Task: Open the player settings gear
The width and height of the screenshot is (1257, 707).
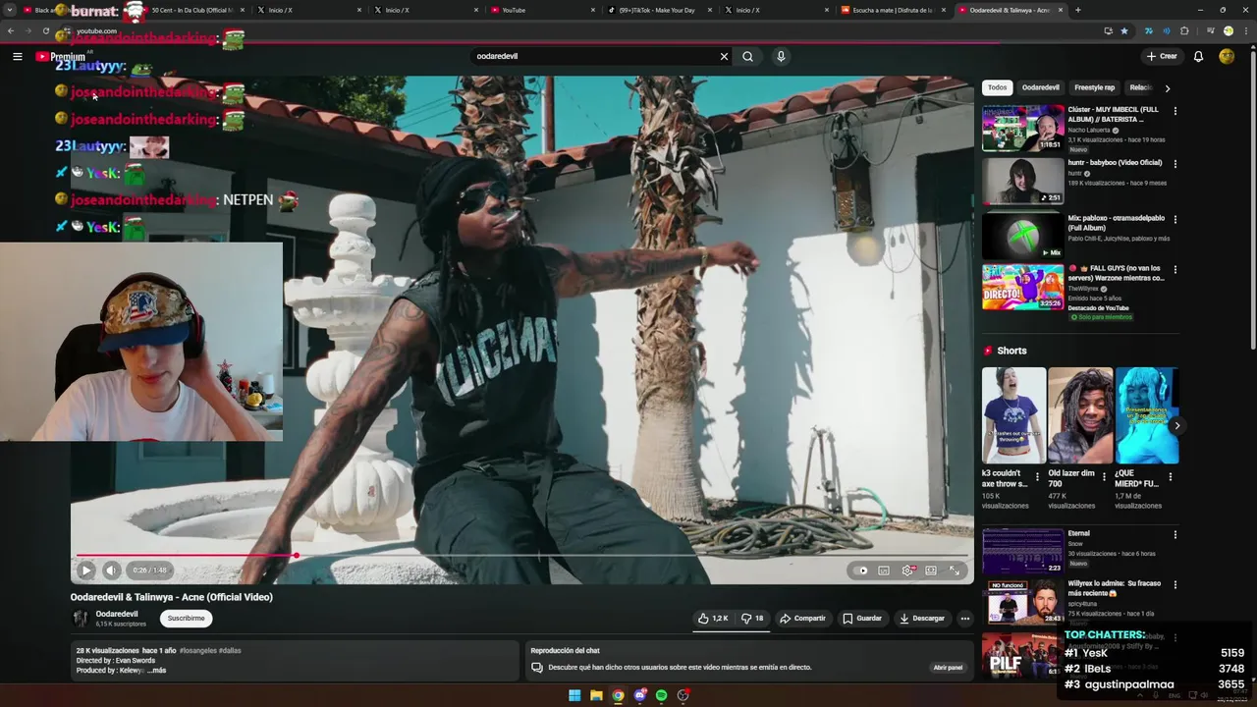Action: [x=907, y=570]
